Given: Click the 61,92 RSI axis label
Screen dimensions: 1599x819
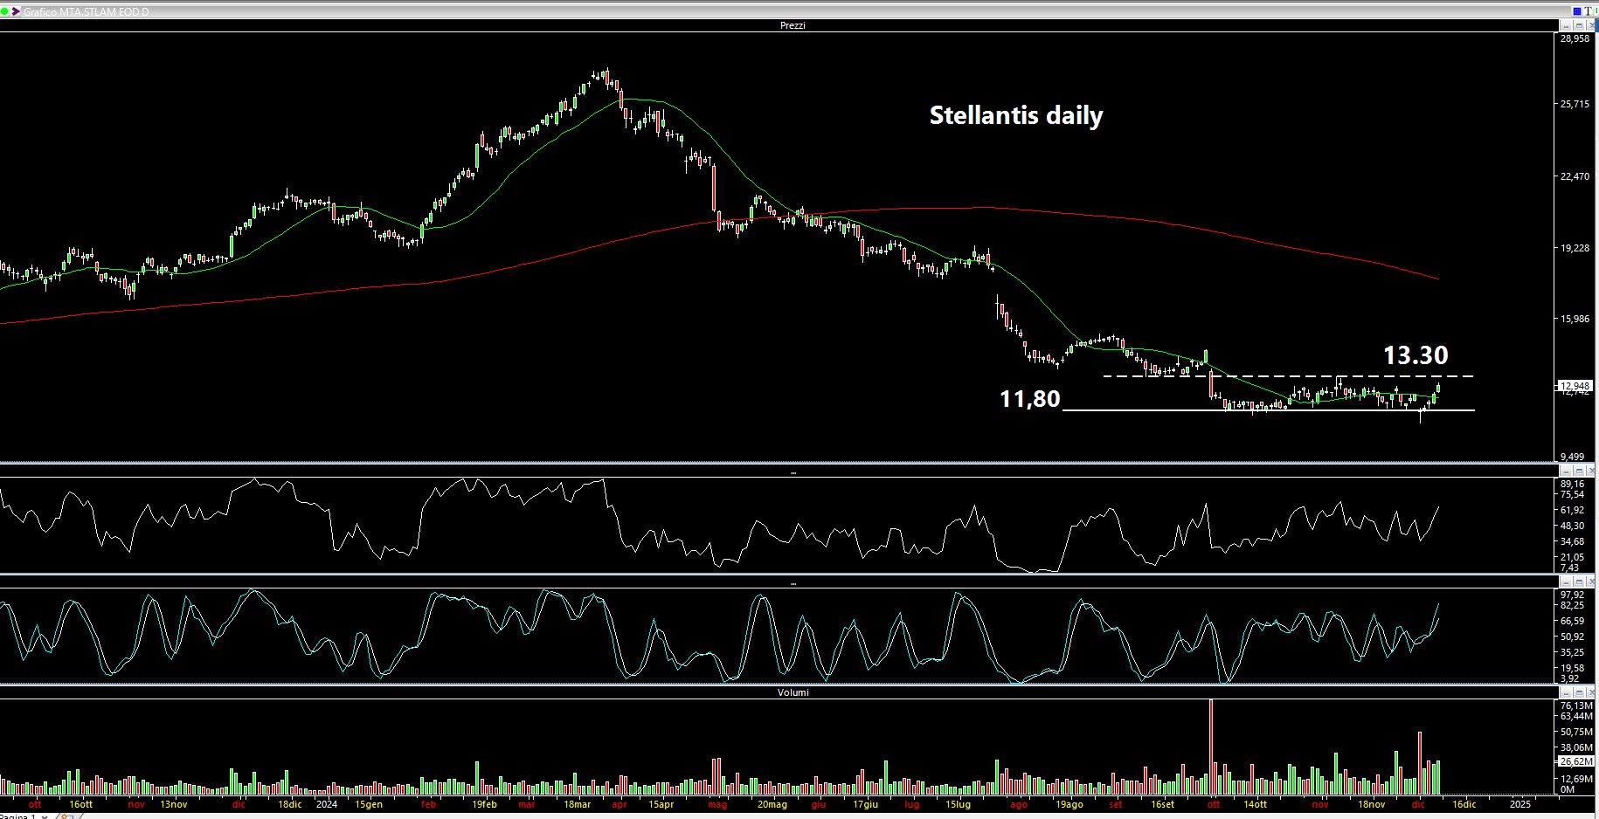Looking at the screenshot, I should (x=1573, y=510).
